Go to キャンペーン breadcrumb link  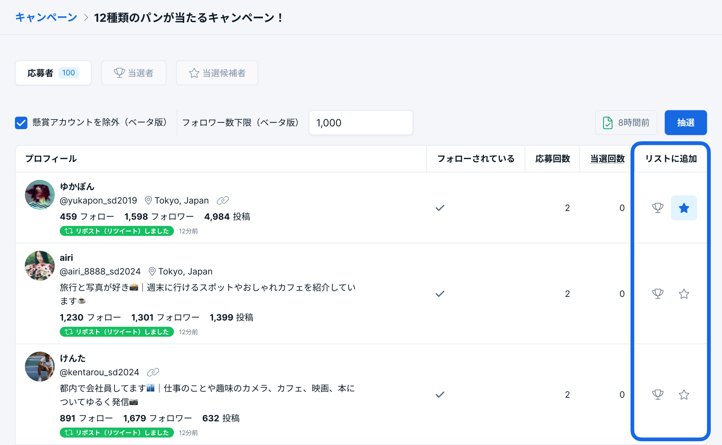(x=46, y=17)
